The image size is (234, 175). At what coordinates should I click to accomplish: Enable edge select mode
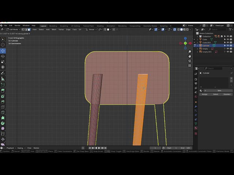coord(26,30)
